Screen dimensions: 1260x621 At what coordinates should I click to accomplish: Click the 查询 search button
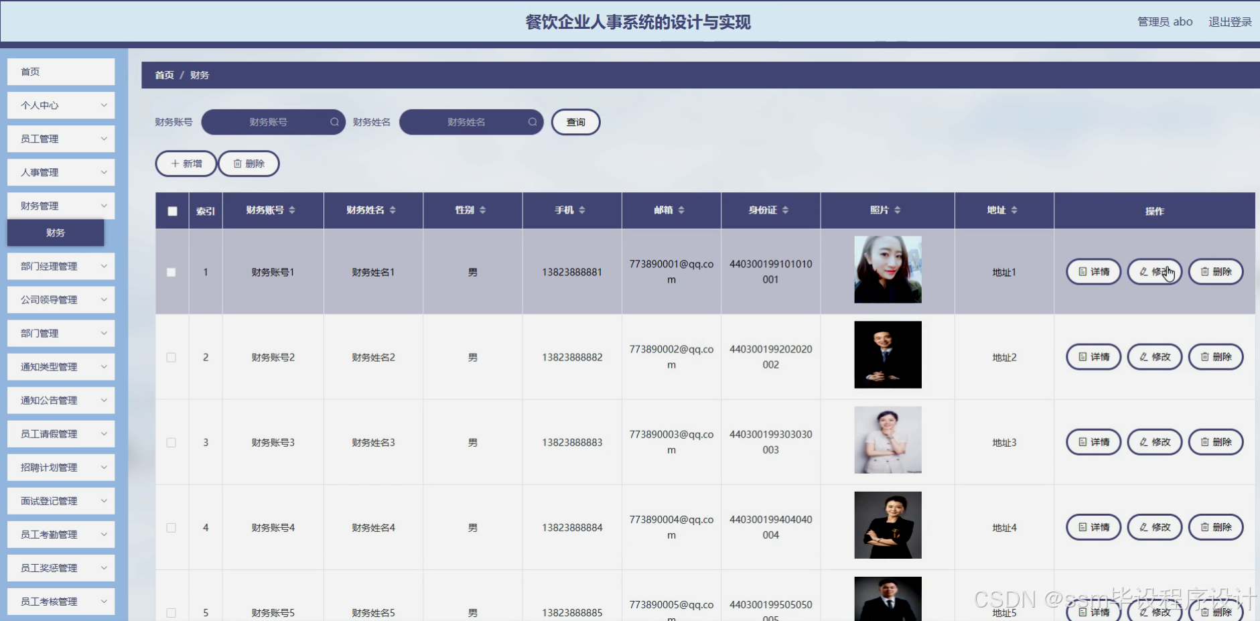tap(575, 122)
